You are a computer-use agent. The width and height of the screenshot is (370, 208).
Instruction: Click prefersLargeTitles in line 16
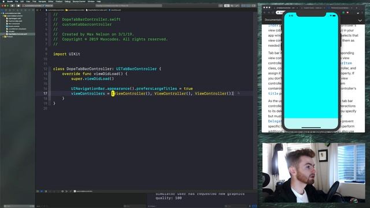point(157,88)
